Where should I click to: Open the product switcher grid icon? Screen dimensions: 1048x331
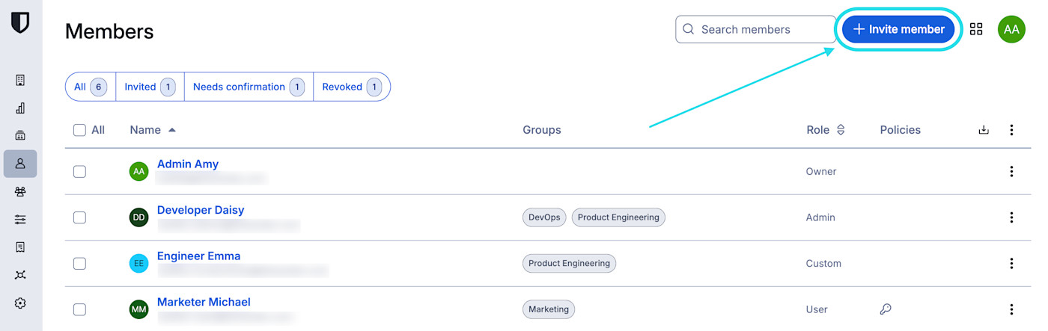(976, 29)
